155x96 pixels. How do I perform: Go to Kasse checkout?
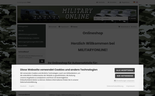tap(74, 27)
